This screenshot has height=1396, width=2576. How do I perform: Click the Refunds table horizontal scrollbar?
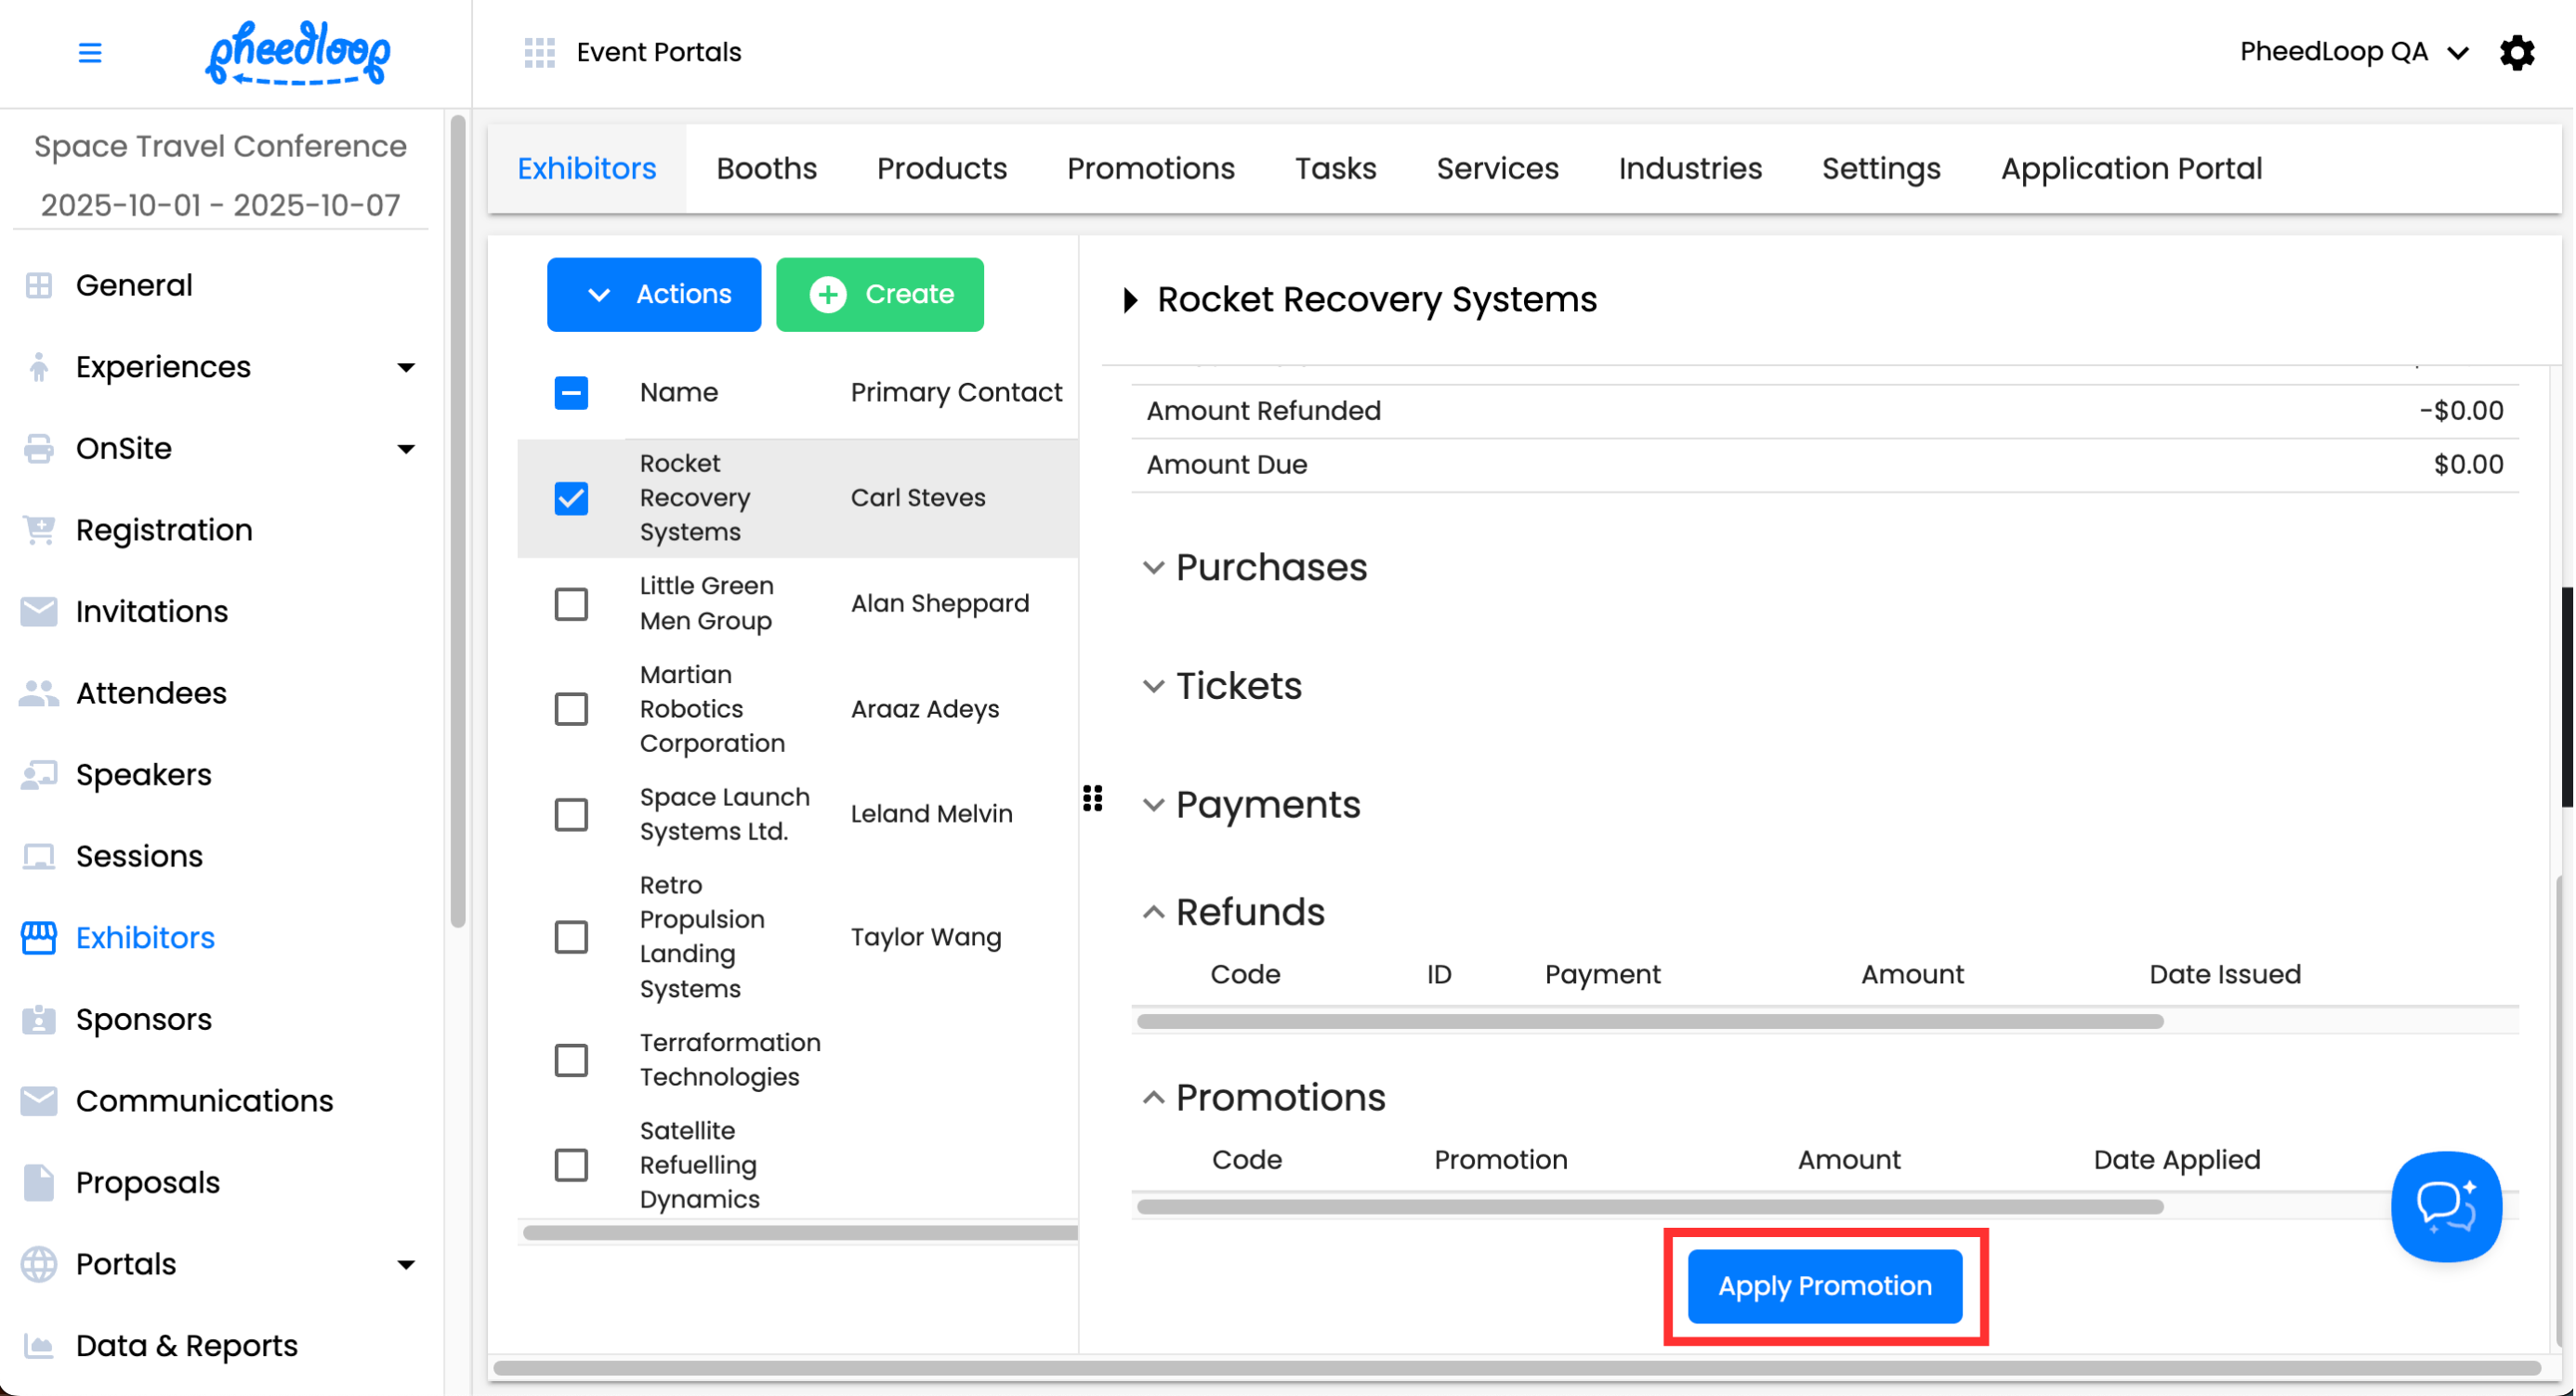(x=1650, y=1021)
